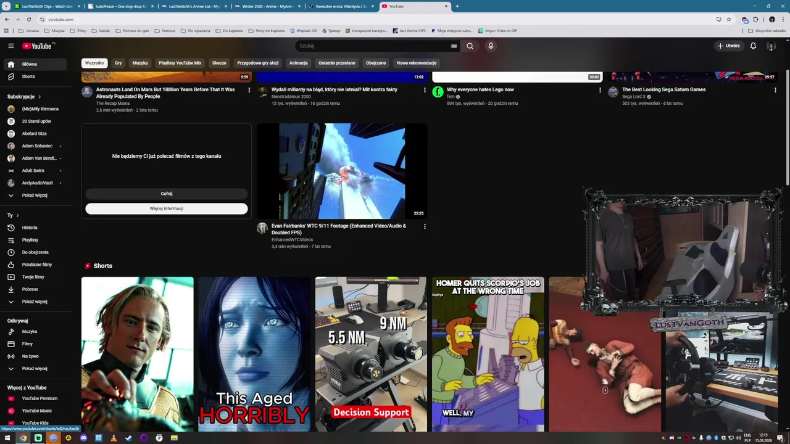Open options menu for Best Looking Sega Saturn video
This screenshot has height=444, width=790.
[x=775, y=90]
